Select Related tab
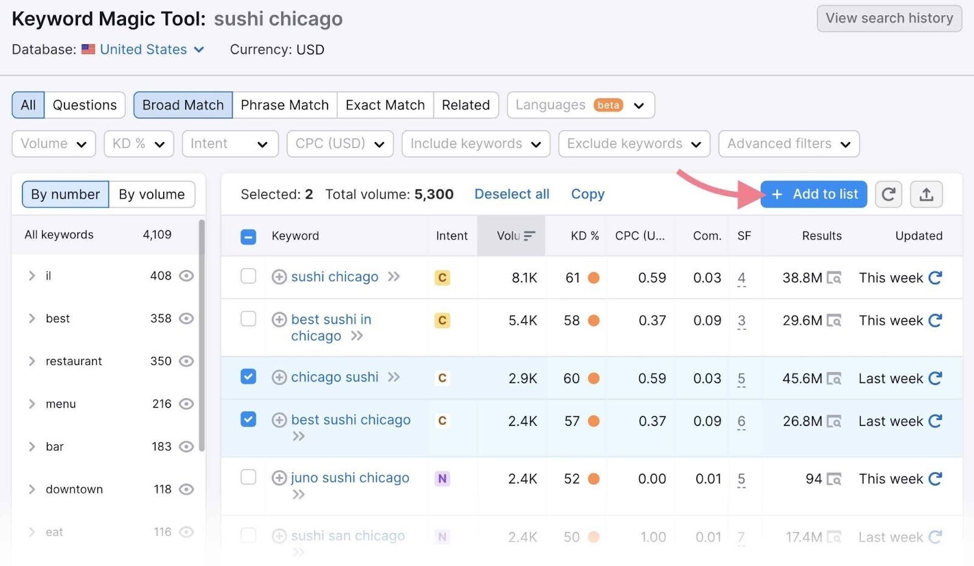Screen dimensions: 974x566 coord(466,105)
